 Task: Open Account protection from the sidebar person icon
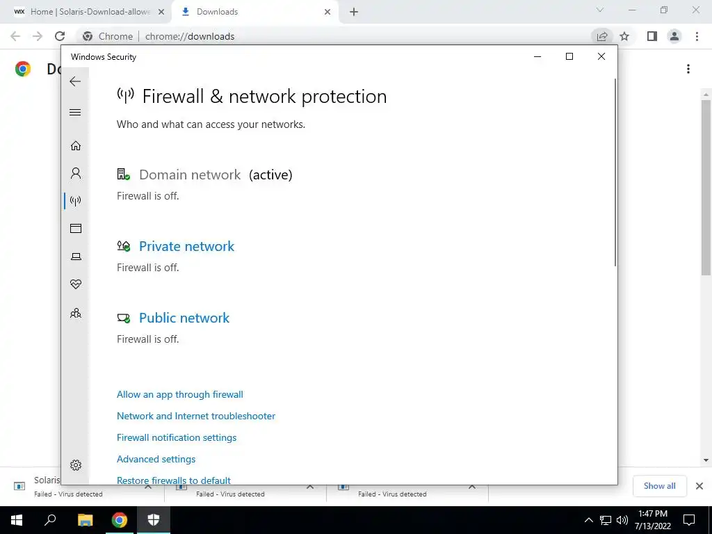coord(76,173)
